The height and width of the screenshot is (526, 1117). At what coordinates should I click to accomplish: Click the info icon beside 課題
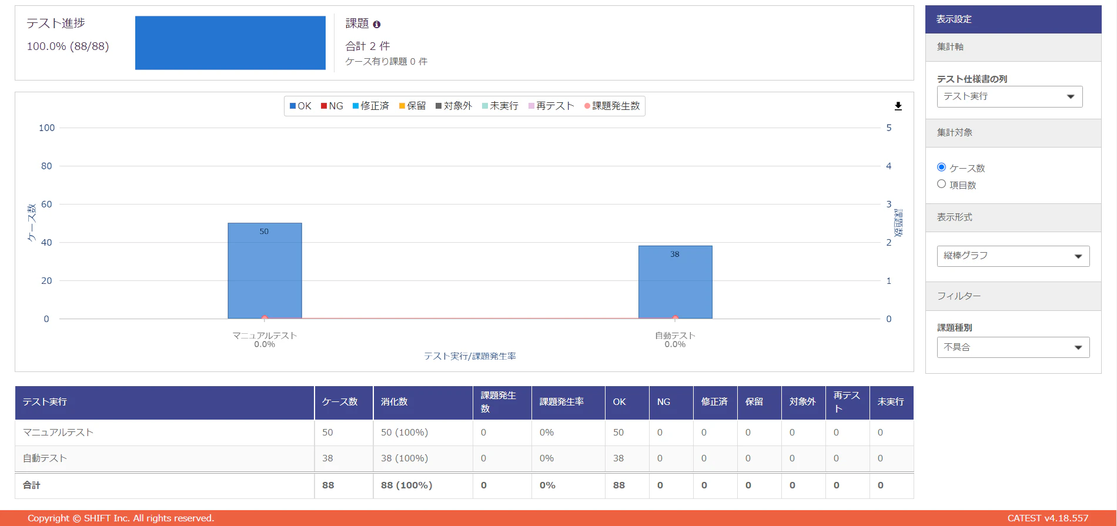(377, 24)
